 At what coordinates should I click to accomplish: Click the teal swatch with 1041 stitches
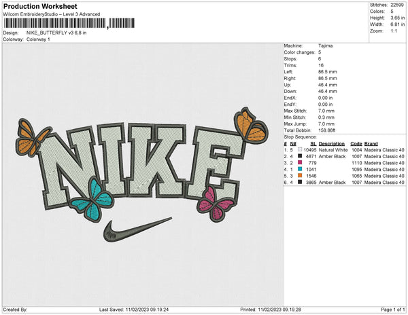pos(300,169)
